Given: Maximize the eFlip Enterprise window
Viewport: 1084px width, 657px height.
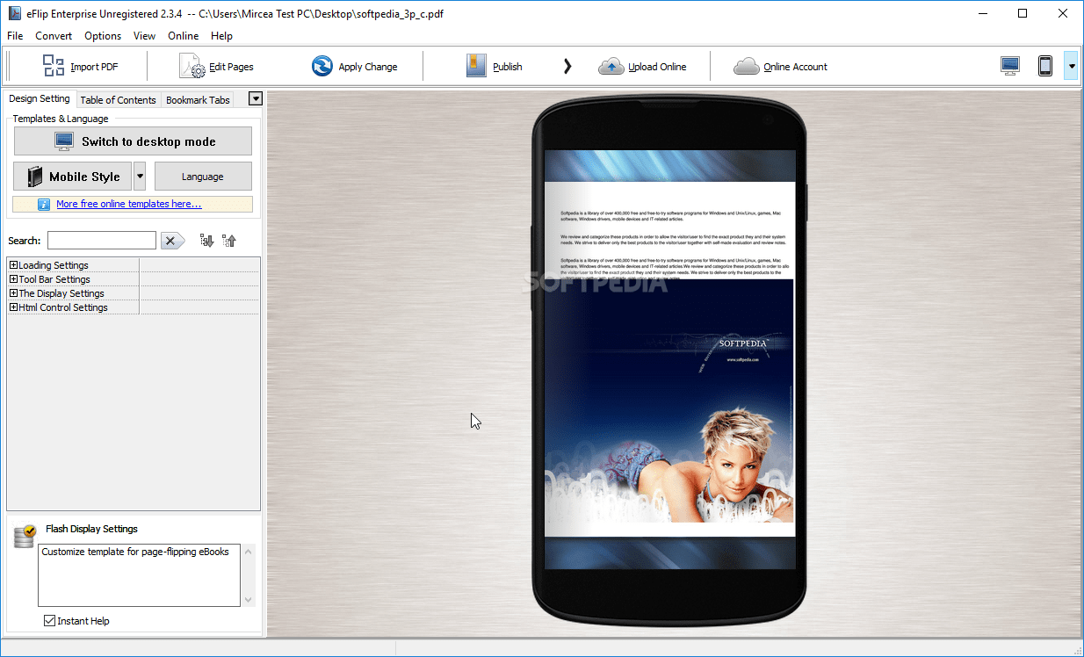Looking at the screenshot, I should [1023, 13].
